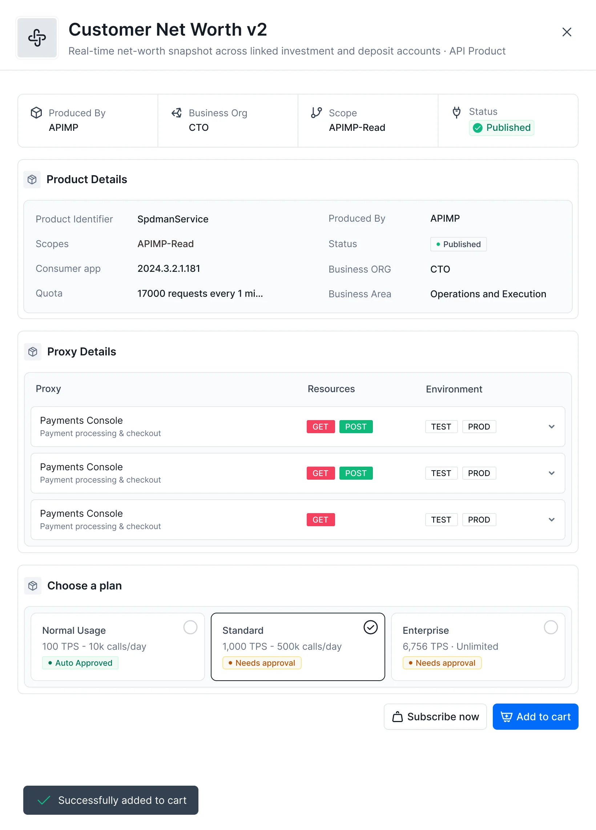Select the Enterprise plan radio button
Screen dimensions: 596x830
[551, 627]
